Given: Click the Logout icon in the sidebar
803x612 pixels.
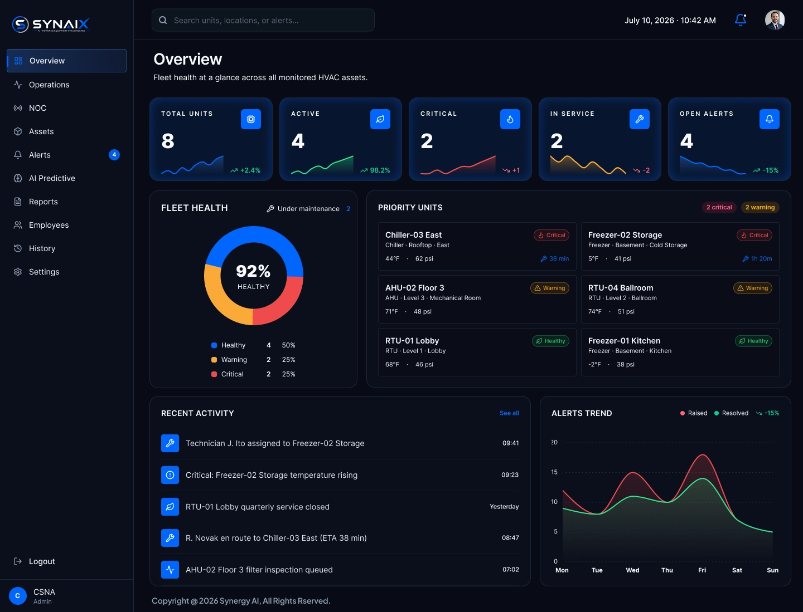Looking at the screenshot, I should pos(18,561).
